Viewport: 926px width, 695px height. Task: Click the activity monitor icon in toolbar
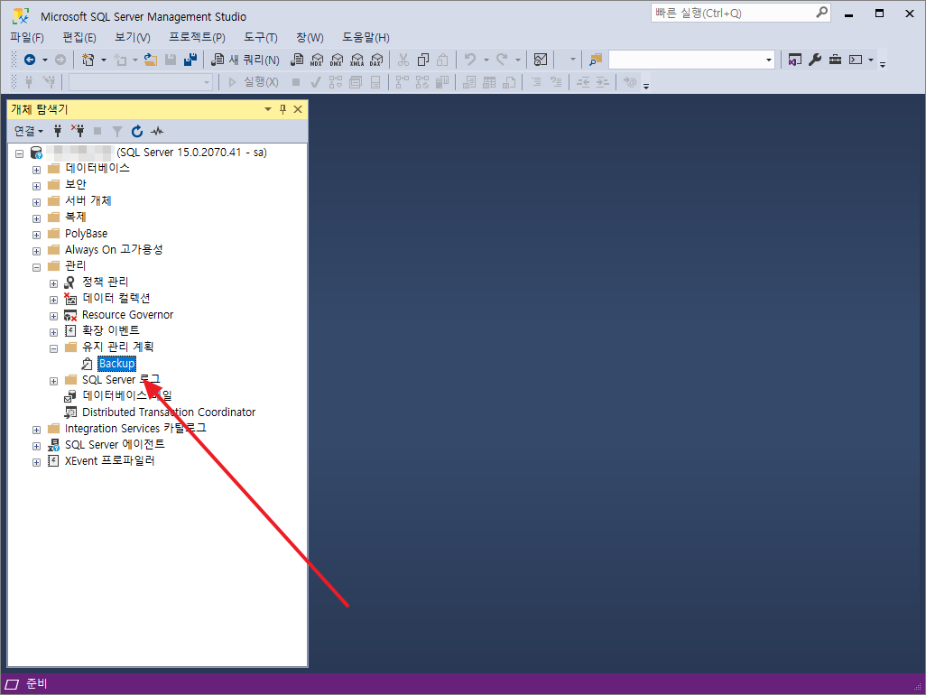[x=541, y=60]
